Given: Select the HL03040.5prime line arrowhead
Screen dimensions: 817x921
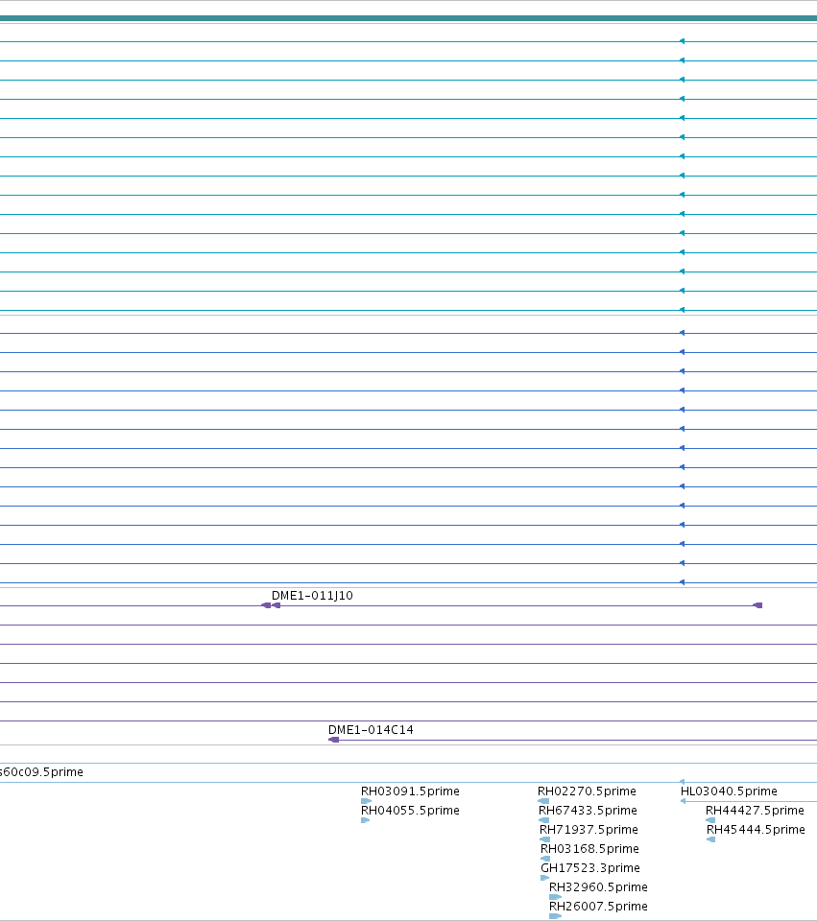Looking at the screenshot, I should [683, 801].
